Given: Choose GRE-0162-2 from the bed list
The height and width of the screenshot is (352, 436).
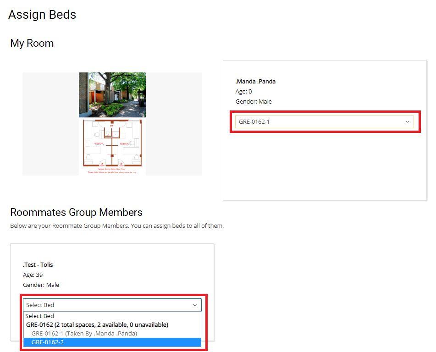Looking at the screenshot, I should [x=112, y=342].
